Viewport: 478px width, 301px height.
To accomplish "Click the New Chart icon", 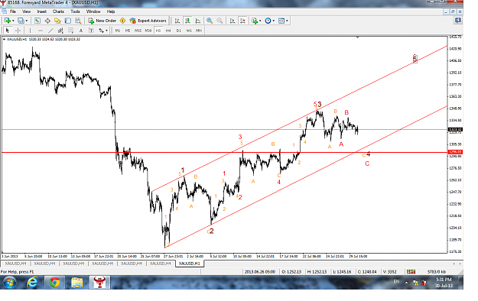I will coord(7,21).
